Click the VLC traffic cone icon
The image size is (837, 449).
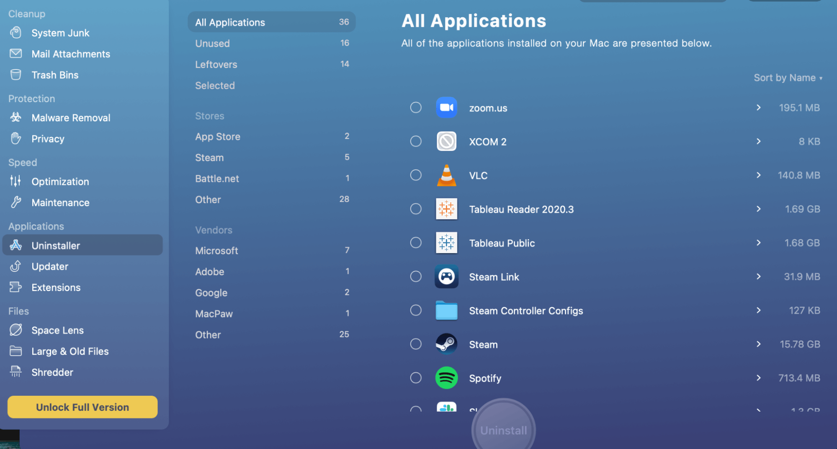click(x=446, y=175)
